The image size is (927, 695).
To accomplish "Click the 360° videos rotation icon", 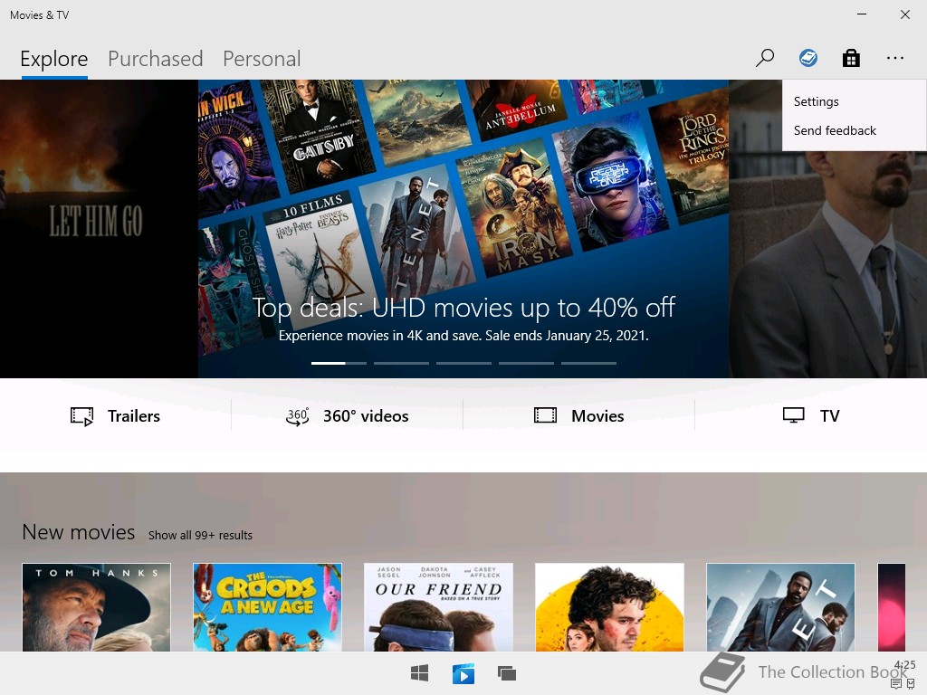I will (297, 416).
